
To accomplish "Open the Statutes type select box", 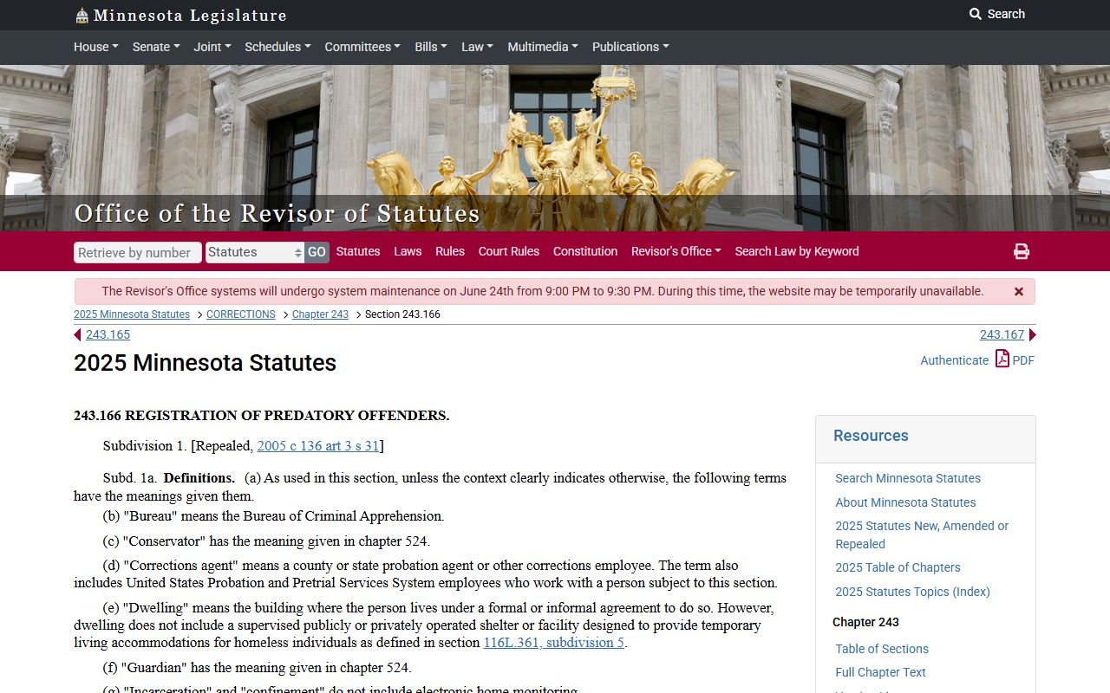I will coord(255,252).
